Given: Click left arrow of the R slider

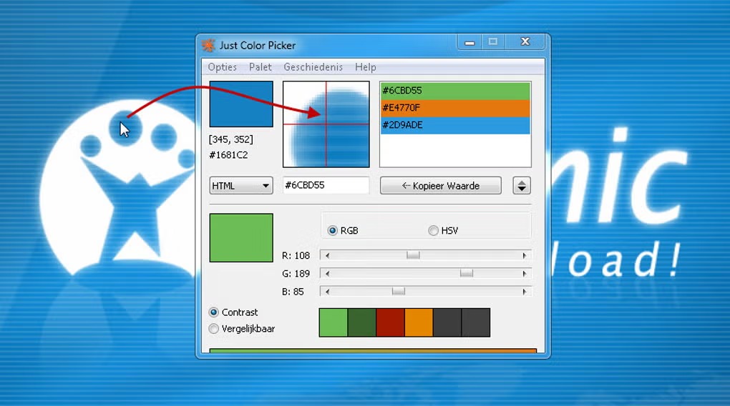Looking at the screenshot, I should tap(327, 255).
